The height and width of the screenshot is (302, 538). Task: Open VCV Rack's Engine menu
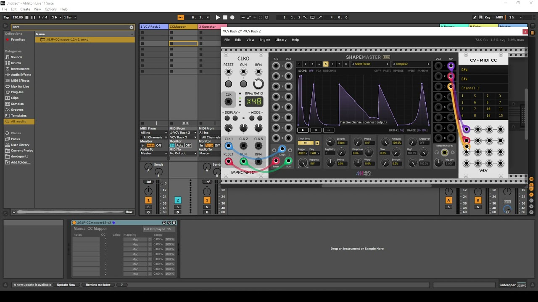coord(265,40)
